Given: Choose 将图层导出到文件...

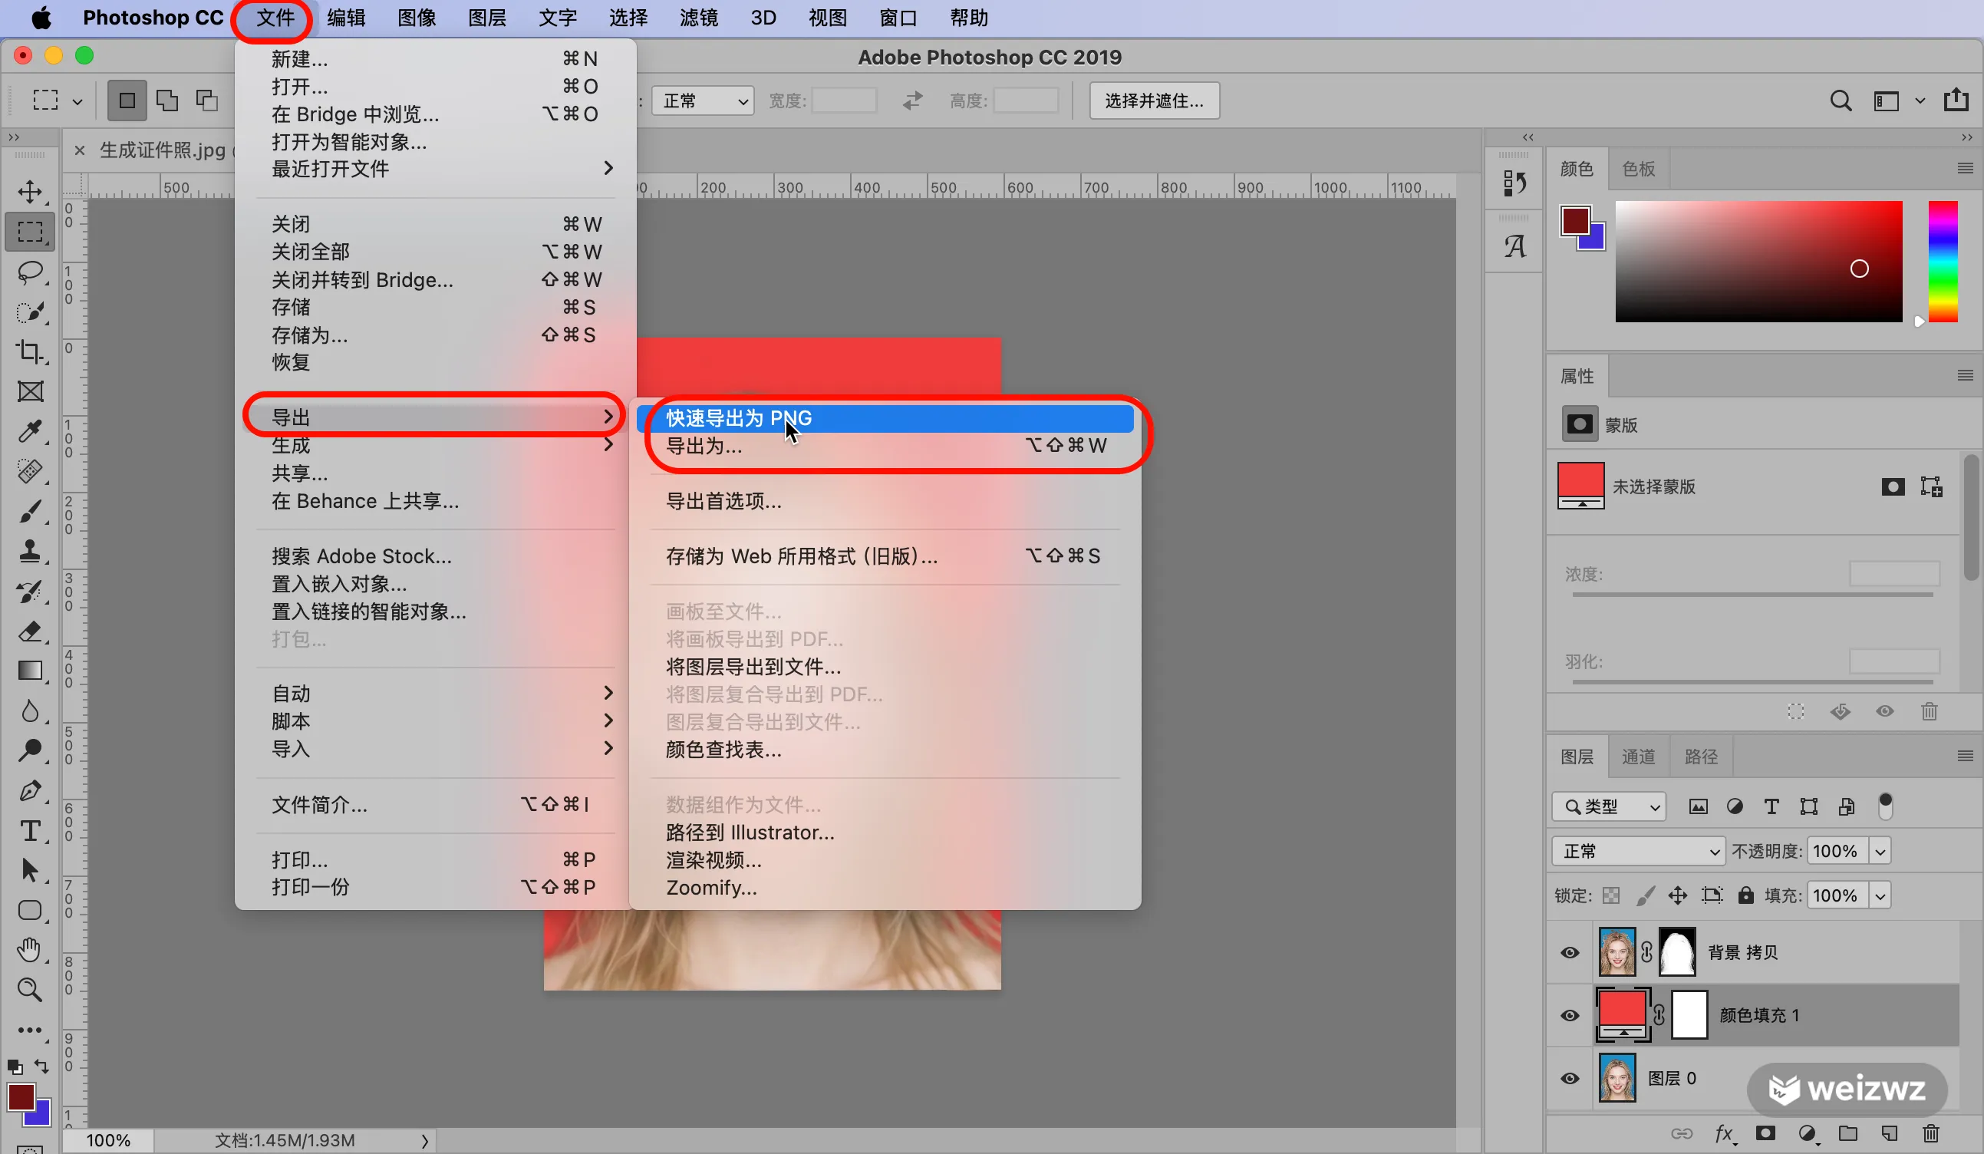Looking at the screenshot, I should tap(885, 667).
